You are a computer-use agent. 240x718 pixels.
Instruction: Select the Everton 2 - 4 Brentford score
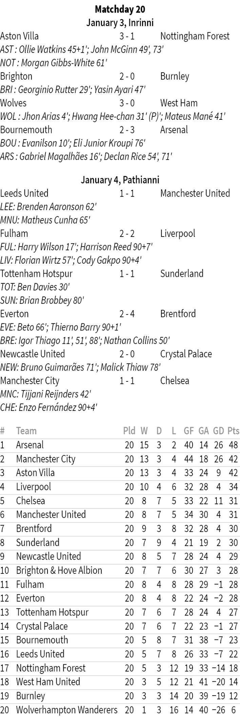[x=127, y=314]
